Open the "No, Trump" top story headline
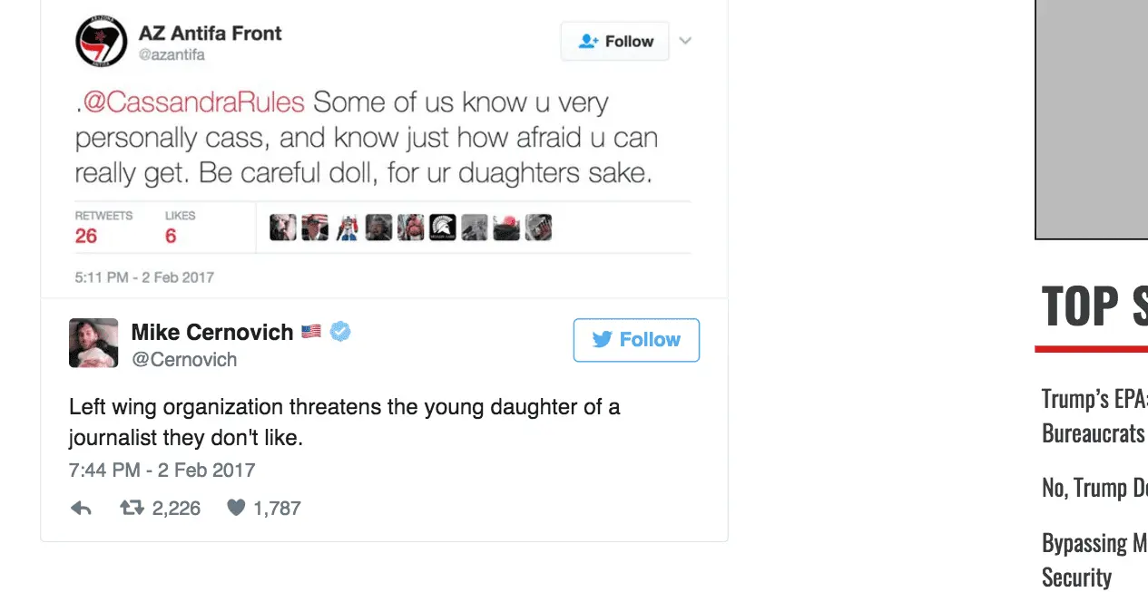Image resolution: width=1148 pixels, height=592 pixels. click(1094, 488)
